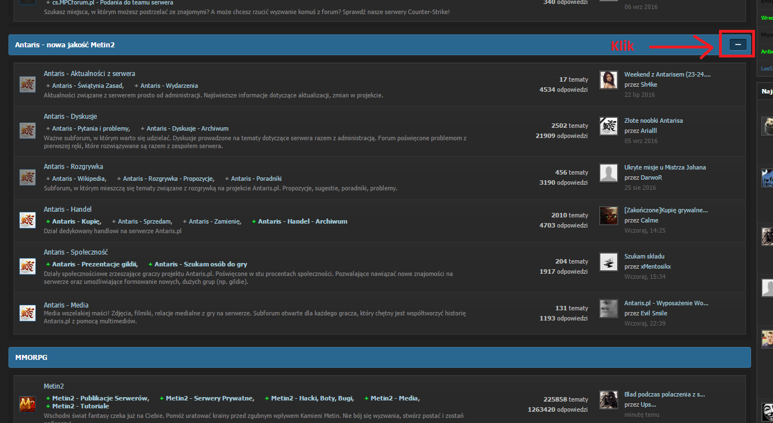Open Metin2 - Publikacje Serwerów subforum

(x=100, y=398)
